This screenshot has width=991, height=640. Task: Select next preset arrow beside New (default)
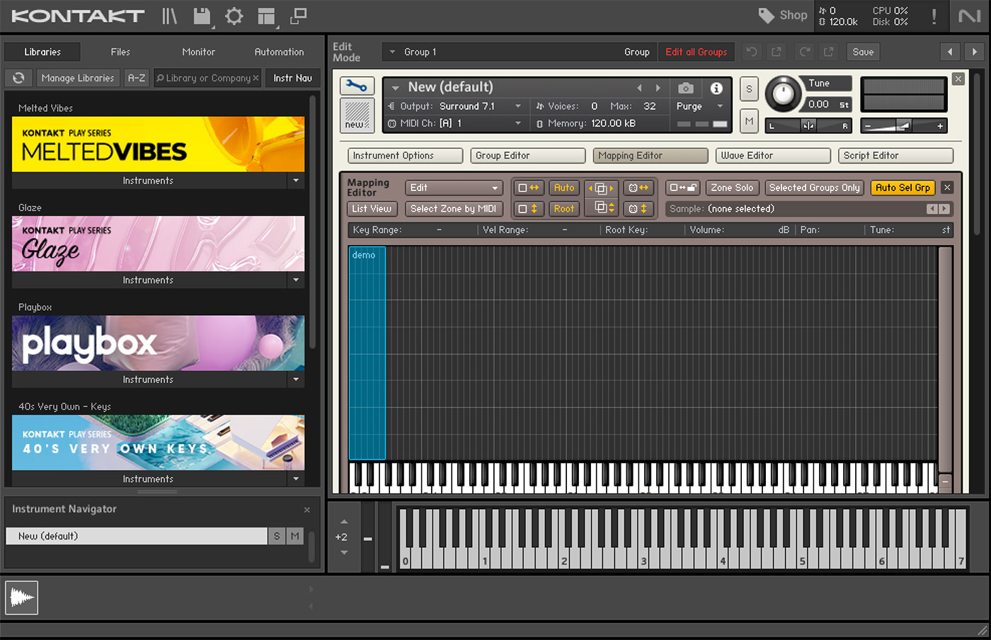point(658,88)
